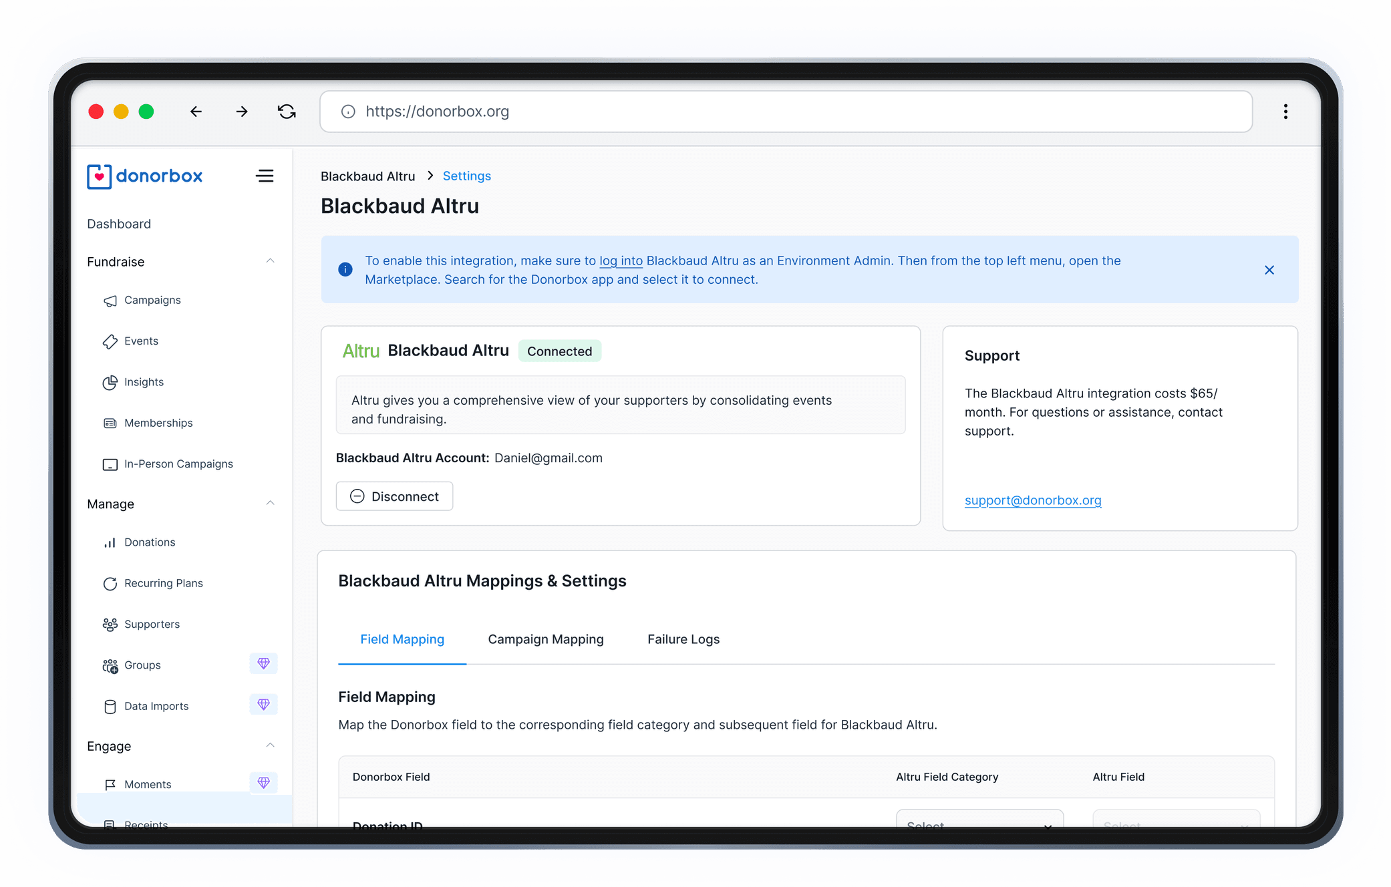
Task: Click the Connected status badge
Action: (x=560, y=351)
